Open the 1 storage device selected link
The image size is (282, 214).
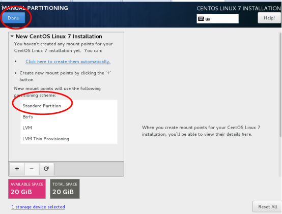click(38, 207)
